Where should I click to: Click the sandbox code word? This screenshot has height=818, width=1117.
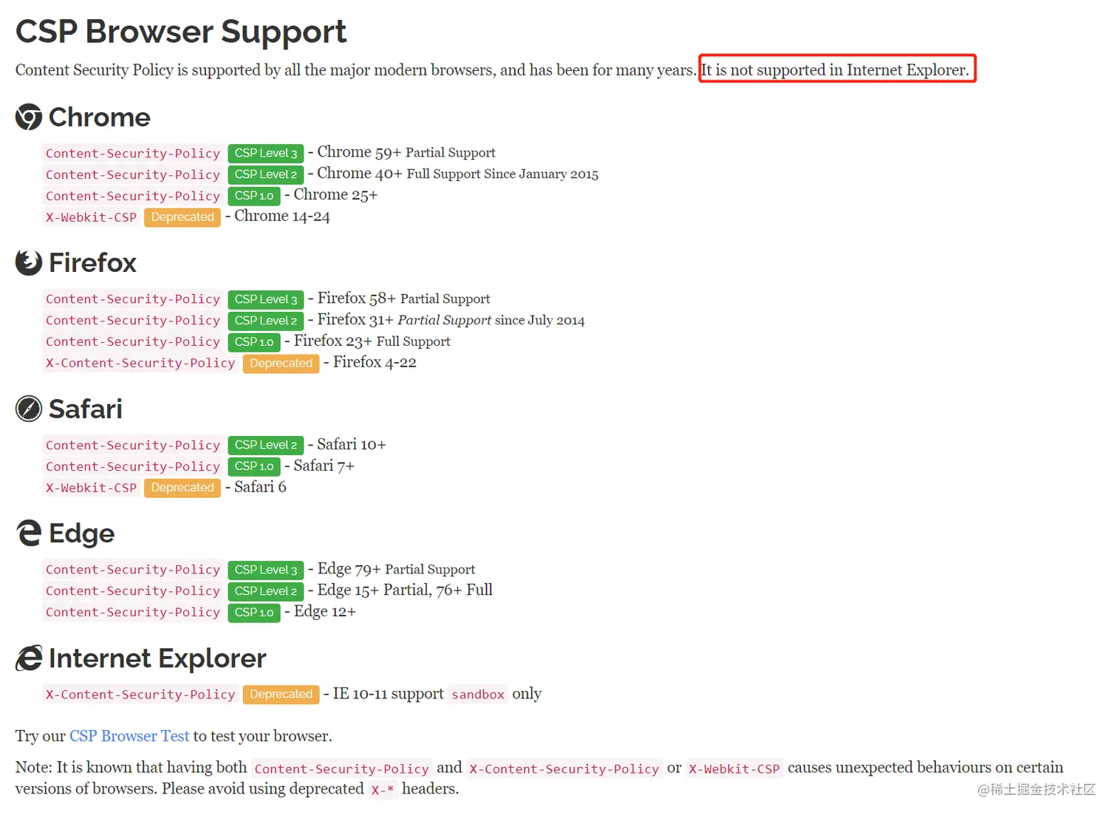coord(478,695)
